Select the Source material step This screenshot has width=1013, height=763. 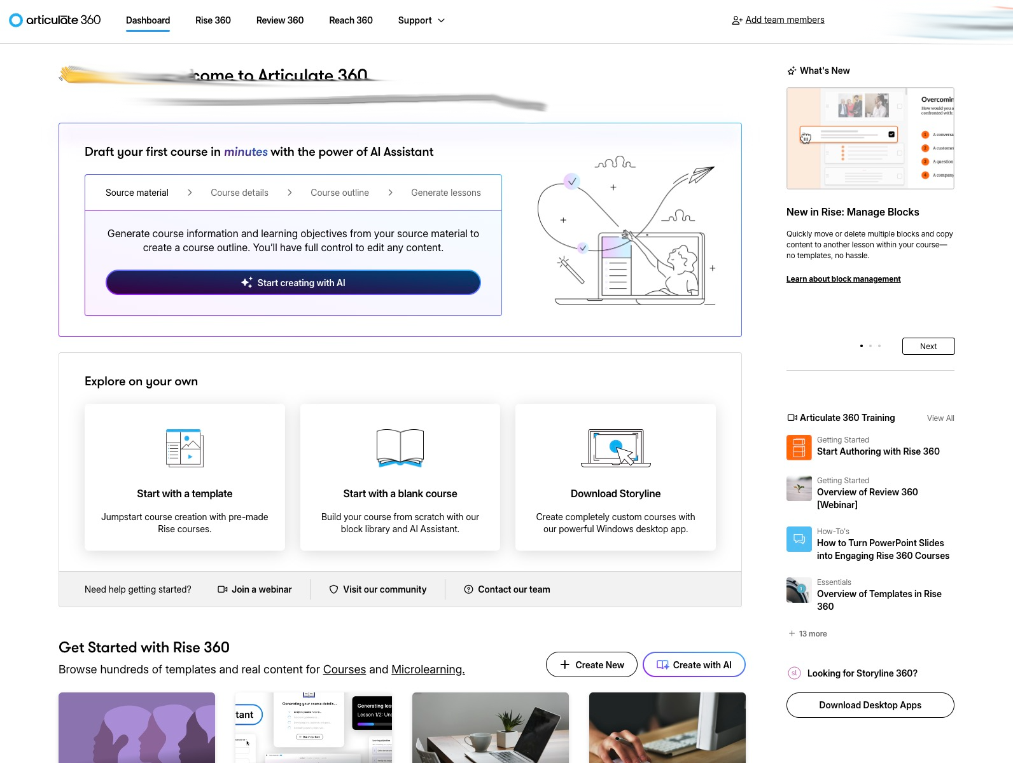coord(137,193)
